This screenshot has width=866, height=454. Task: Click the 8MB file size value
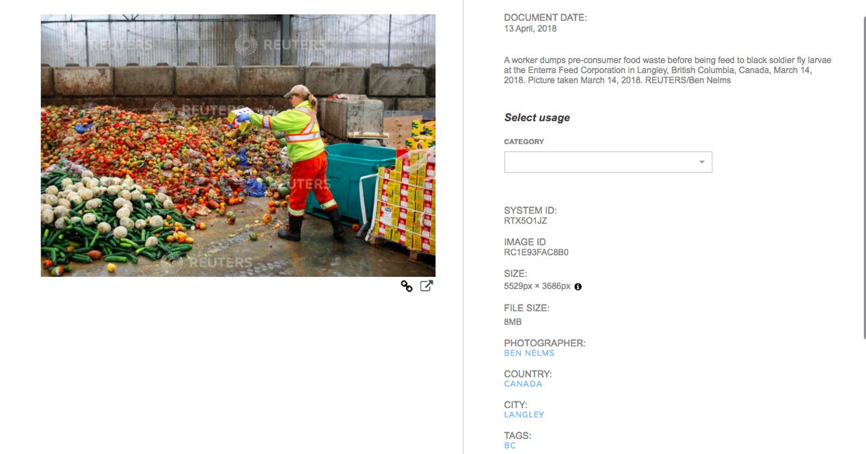click(x=513, y=322)
